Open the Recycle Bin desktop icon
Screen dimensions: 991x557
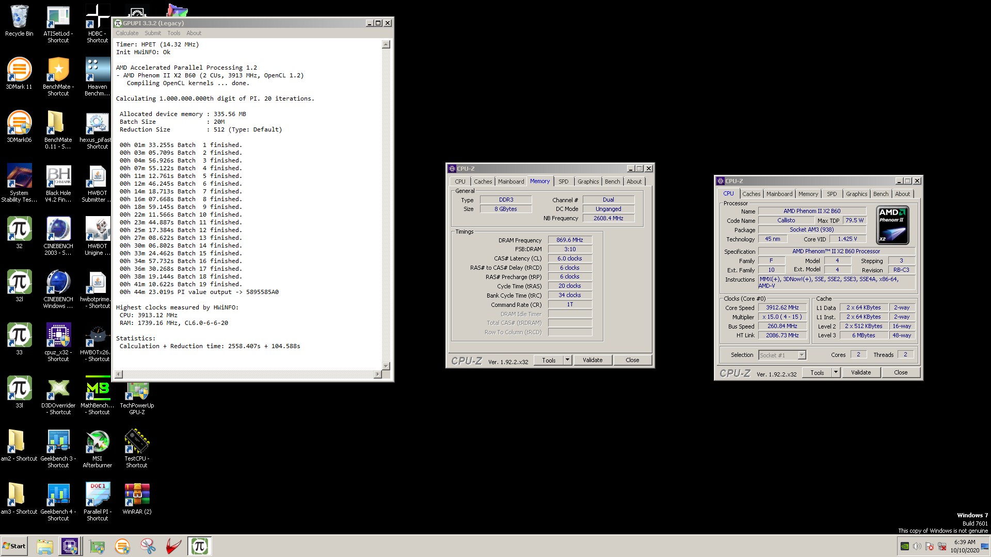(x=19, y=22)
